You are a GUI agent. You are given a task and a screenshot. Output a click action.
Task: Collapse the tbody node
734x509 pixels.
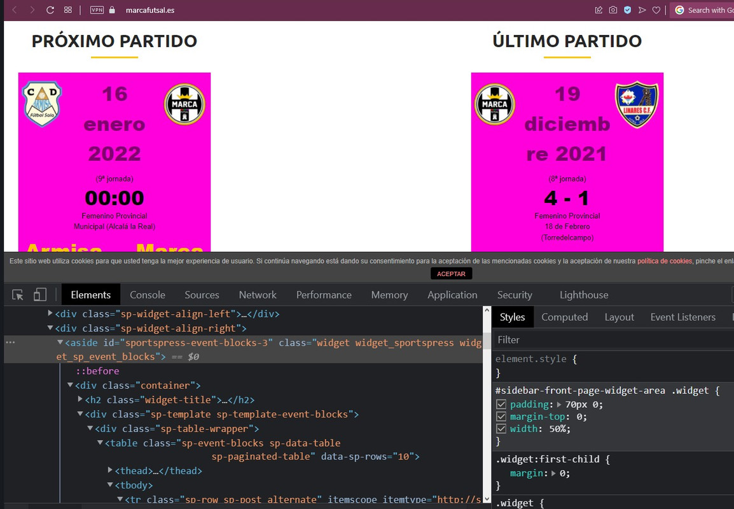(110, 485)
